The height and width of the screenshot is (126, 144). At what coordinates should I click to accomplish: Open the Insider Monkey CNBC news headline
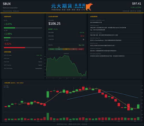pyautogui.click(x=104, y=35)
